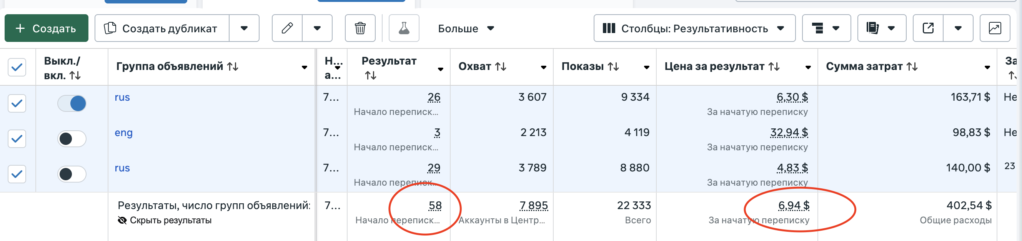Open the charts performance icon on the far right
The width and height of the screenshot is (1022, 241).
pyautogui.click(x=994, y=28)
